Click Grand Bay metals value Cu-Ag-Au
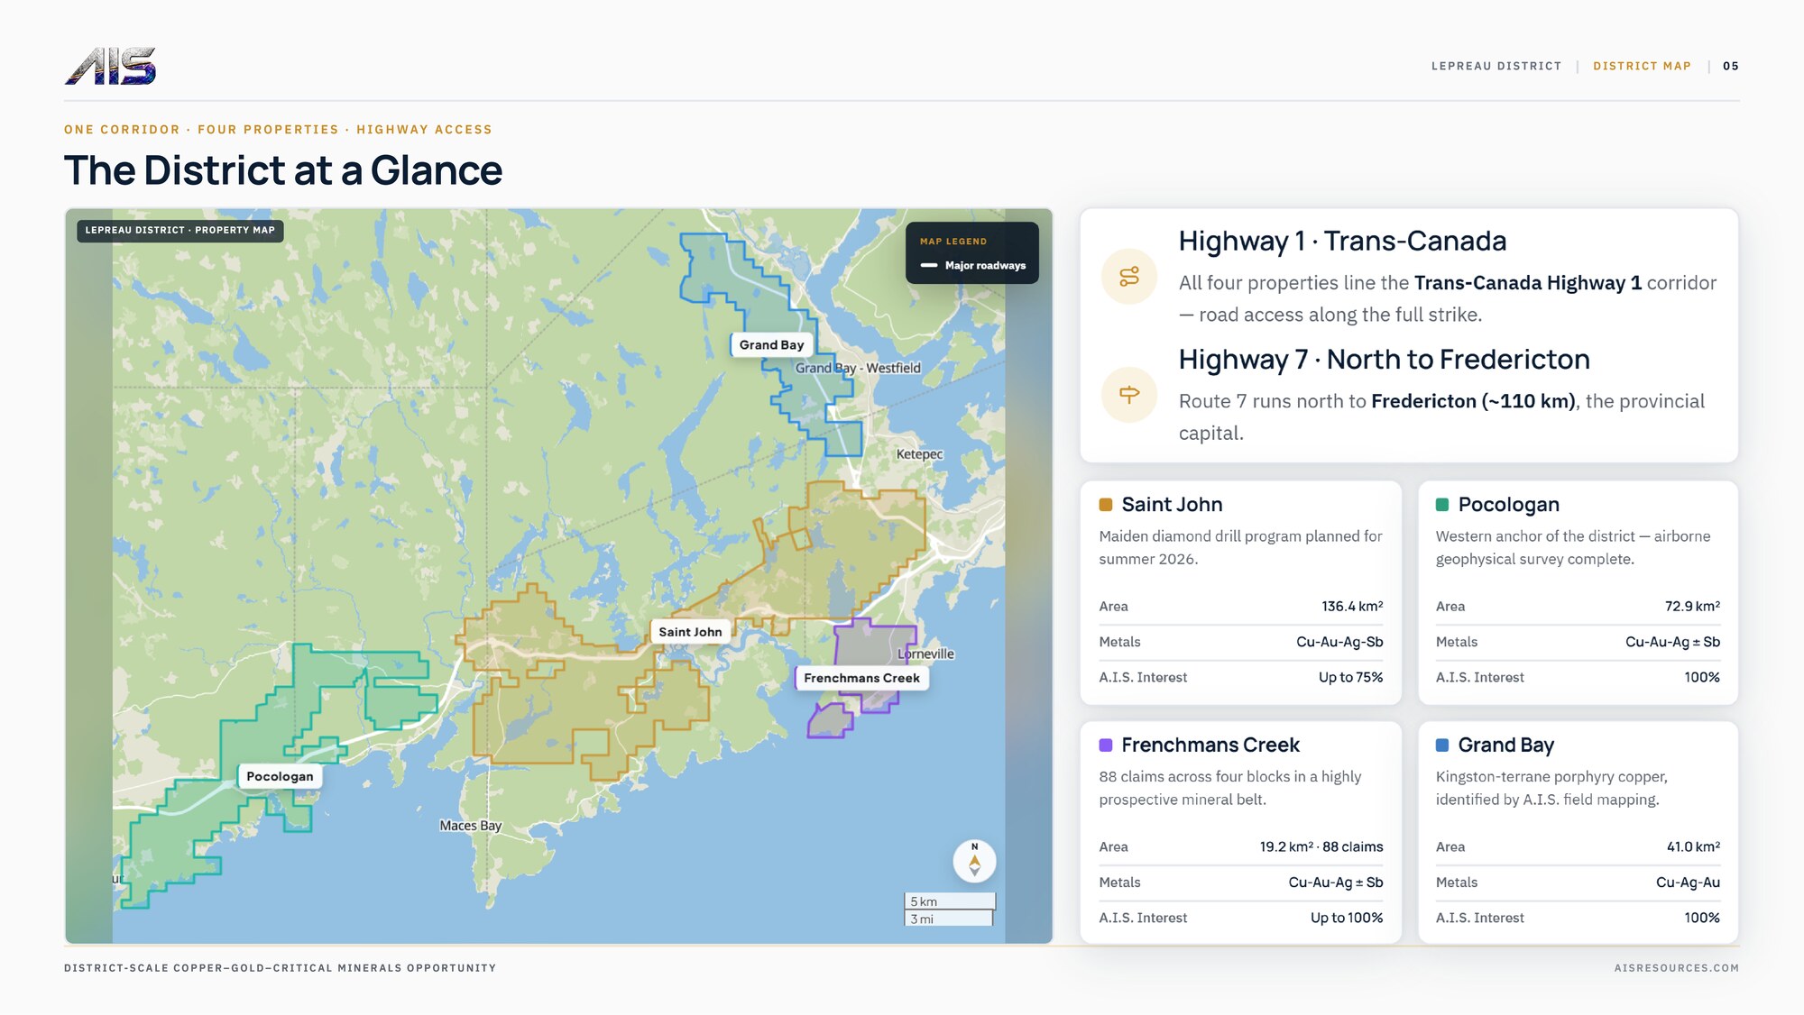 (x=1688, y=882)
